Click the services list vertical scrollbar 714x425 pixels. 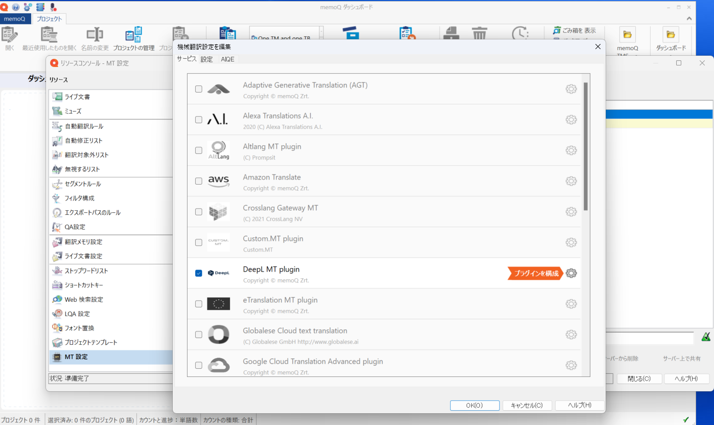point(586,146)
